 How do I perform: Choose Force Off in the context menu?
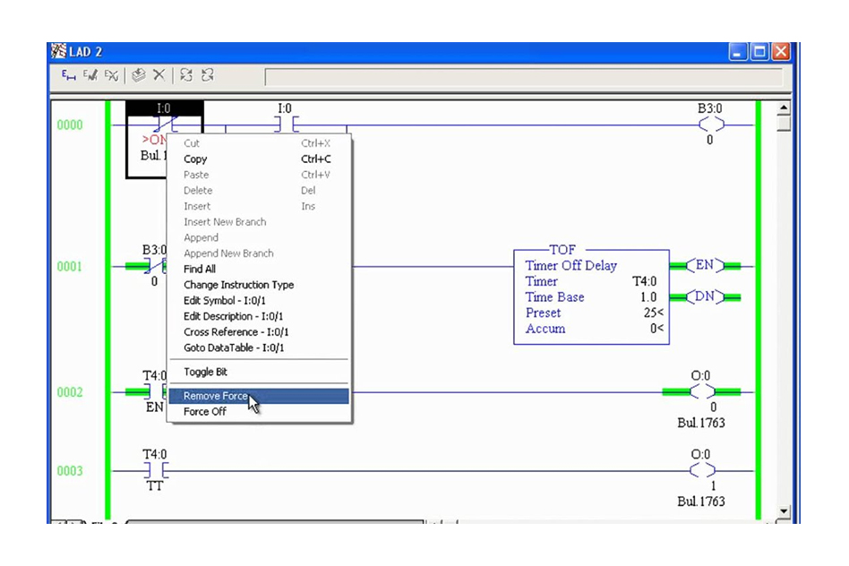(x=204, y=412)
